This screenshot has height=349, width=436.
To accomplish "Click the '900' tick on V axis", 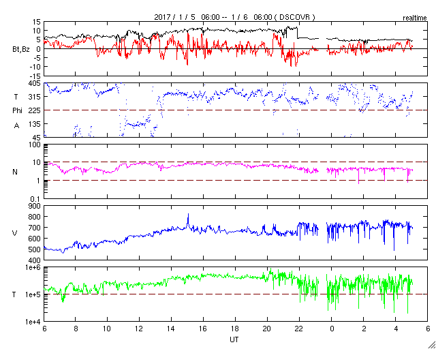I will [35, 206].
